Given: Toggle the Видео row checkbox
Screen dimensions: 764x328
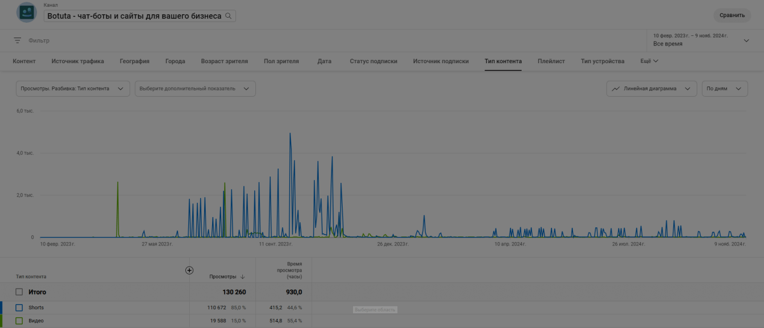Looking at the screenshot, I should pyautogui.click(x=19, y=321).
